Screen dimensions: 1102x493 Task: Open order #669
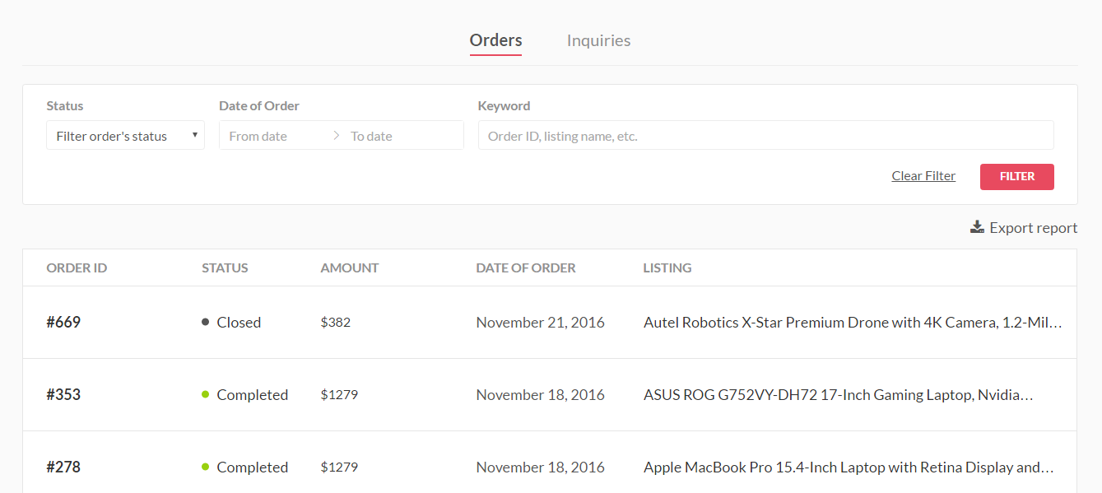pyautogui.click(x=63, y=322)
